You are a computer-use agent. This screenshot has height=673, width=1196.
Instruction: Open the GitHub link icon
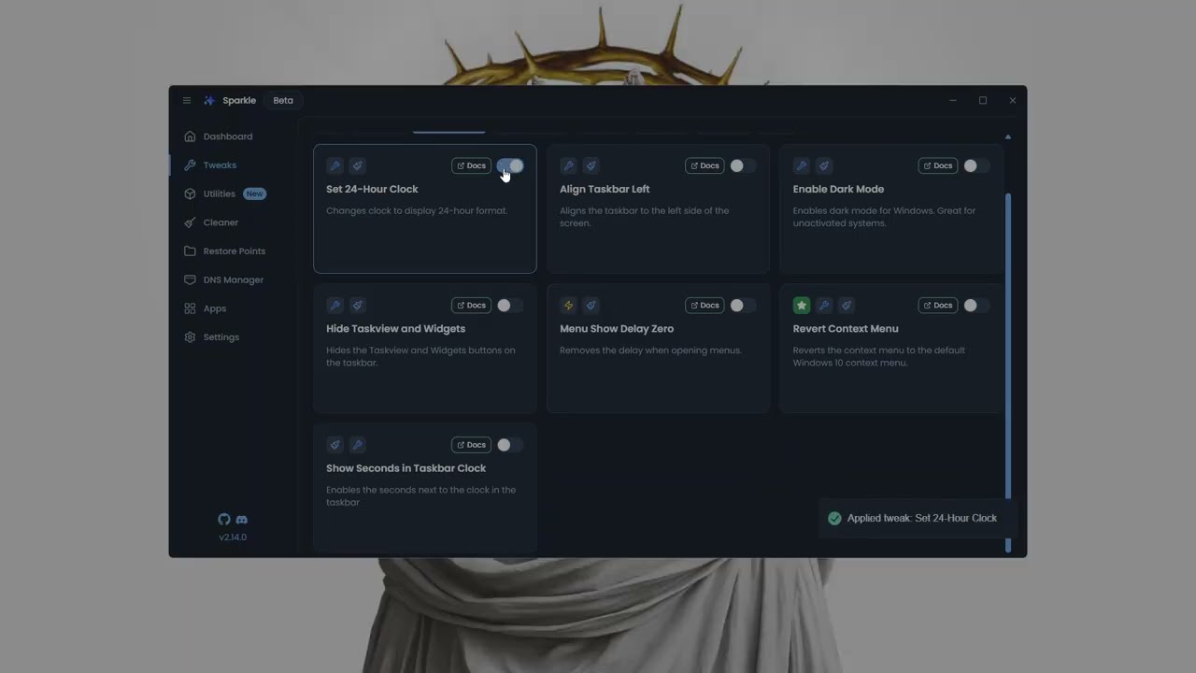pos(224,520)
